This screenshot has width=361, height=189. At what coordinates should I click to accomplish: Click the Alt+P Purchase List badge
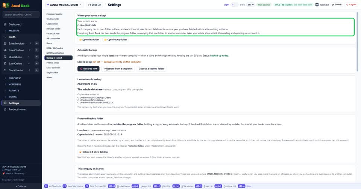tap(218, 186)
